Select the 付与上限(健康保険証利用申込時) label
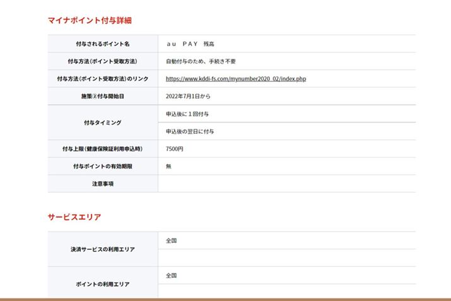Screen dimensions: 451x301 click(x=102, y=149)
